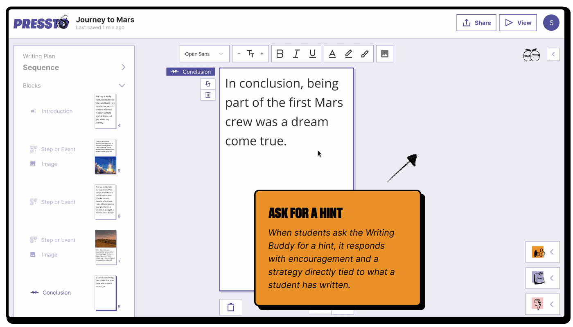Open the Open Sans font dropdown

pyautogui.click(x=204, y=54)
